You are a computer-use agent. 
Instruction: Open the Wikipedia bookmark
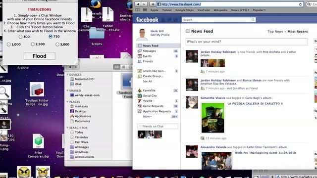[x=220, y=10]
